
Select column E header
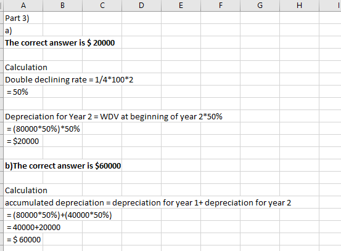click(181, 5)
